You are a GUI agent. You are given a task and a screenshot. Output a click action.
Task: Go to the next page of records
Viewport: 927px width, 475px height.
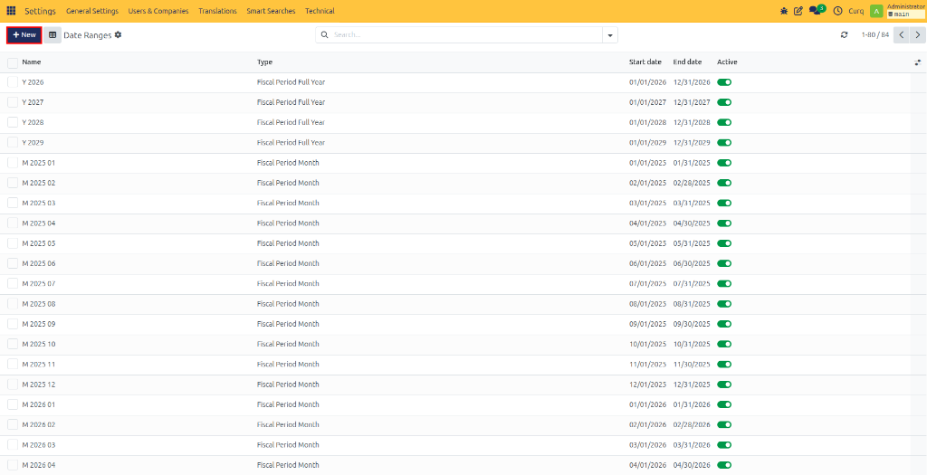pyautogui.click(x=918, y=35)
